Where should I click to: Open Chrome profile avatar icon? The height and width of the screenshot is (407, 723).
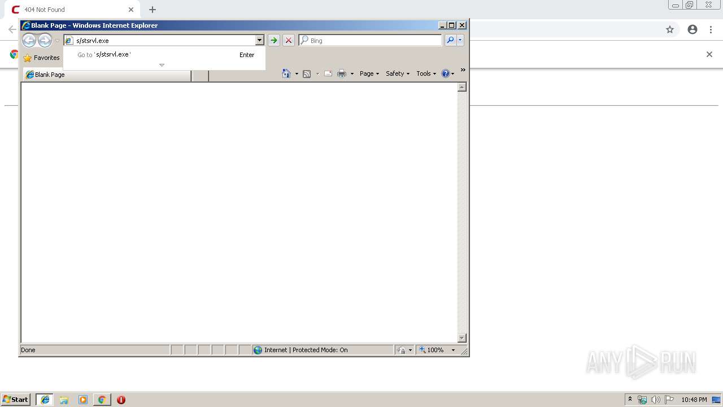click(692, 29)
